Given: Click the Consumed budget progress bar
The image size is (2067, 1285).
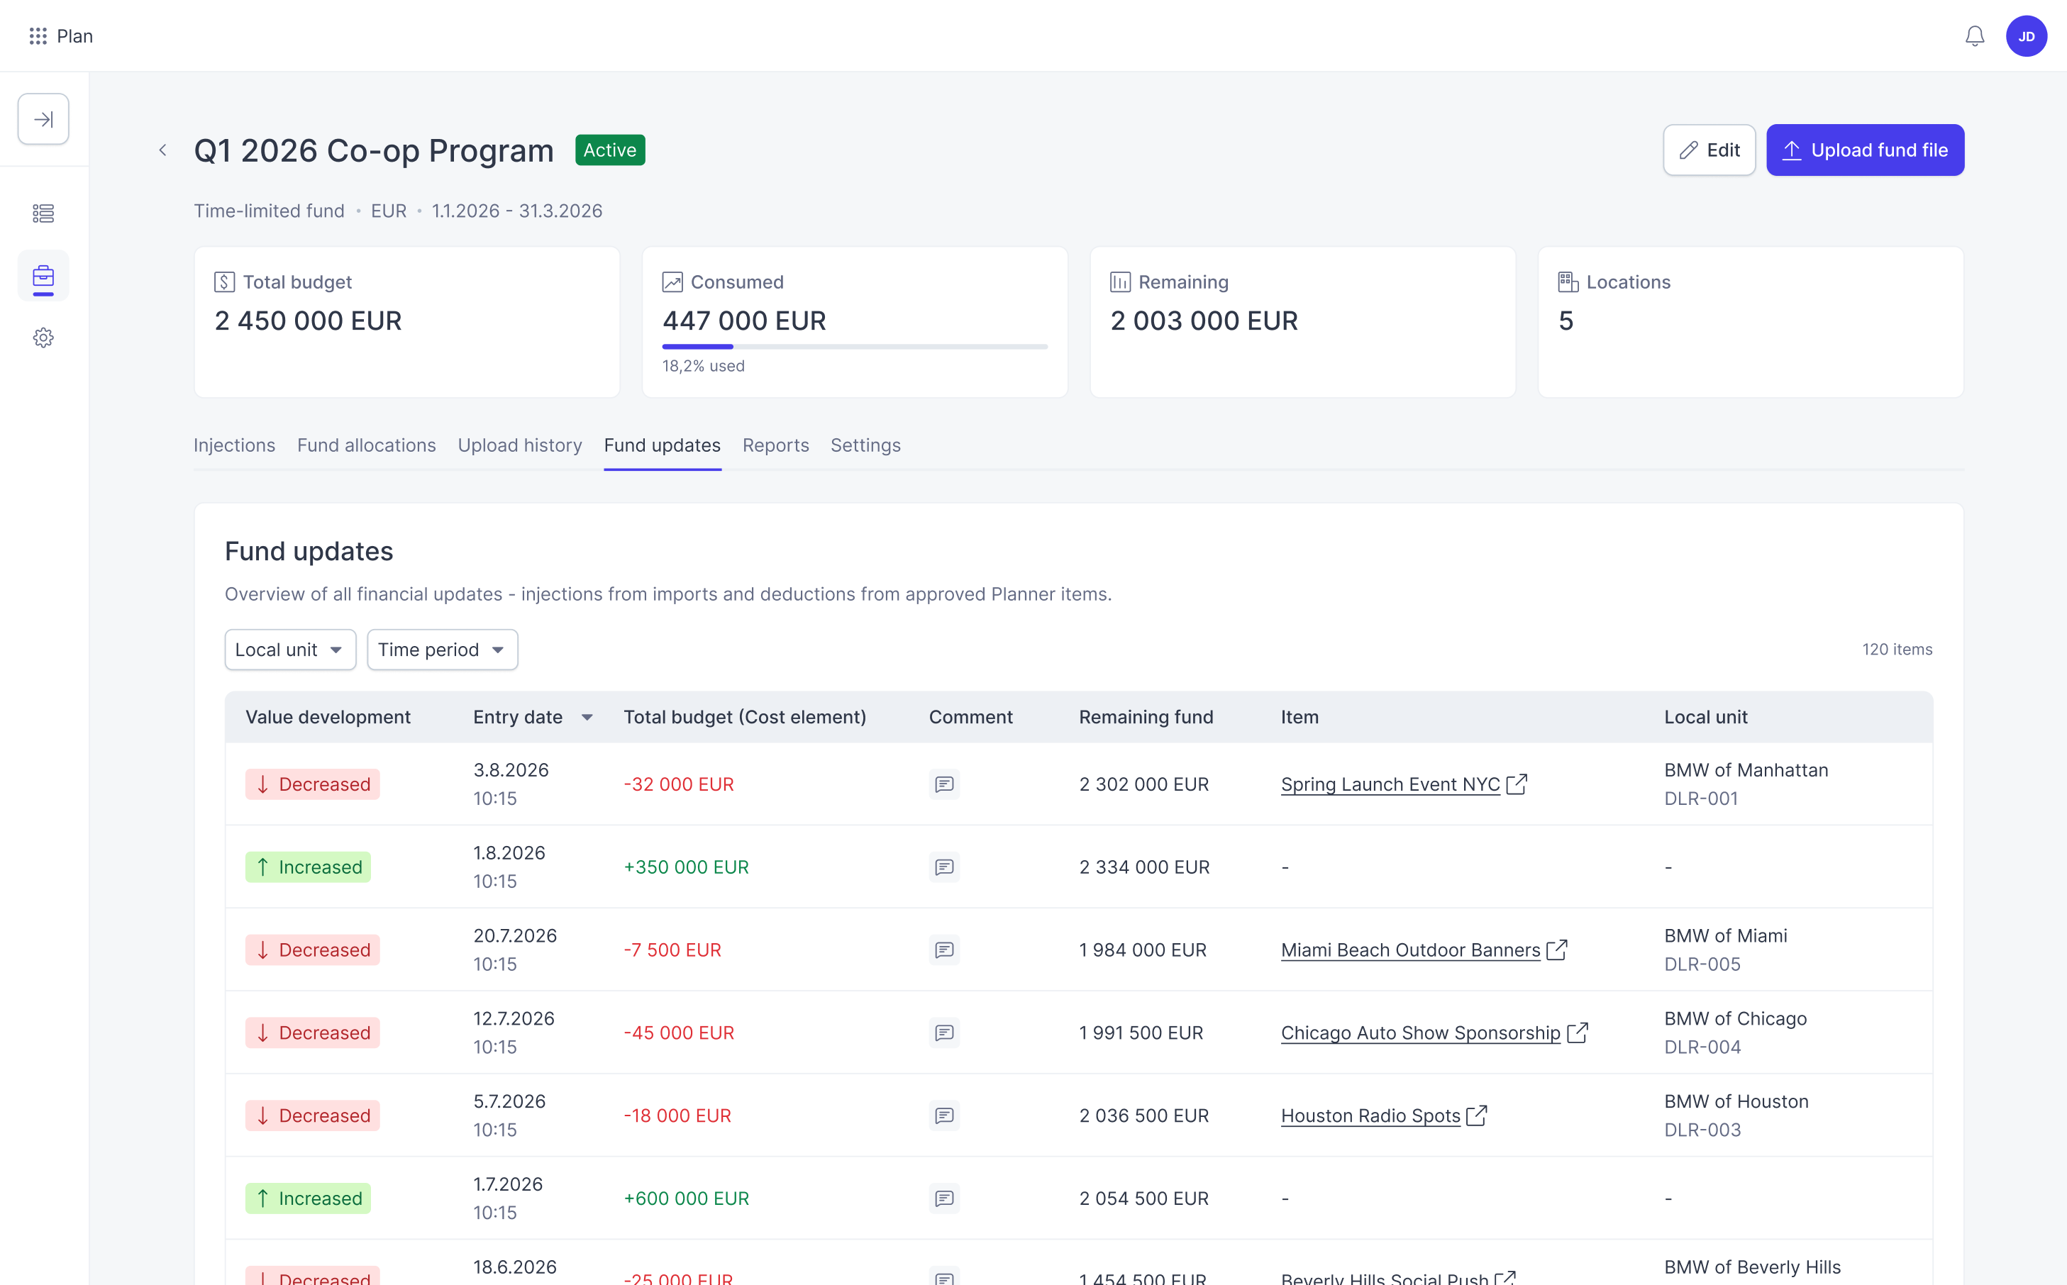Looking at the screenshot, I should [x=855, y=347].
